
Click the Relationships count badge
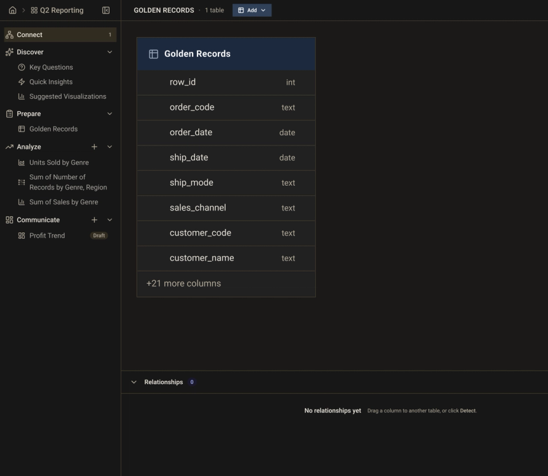point(192,382)
